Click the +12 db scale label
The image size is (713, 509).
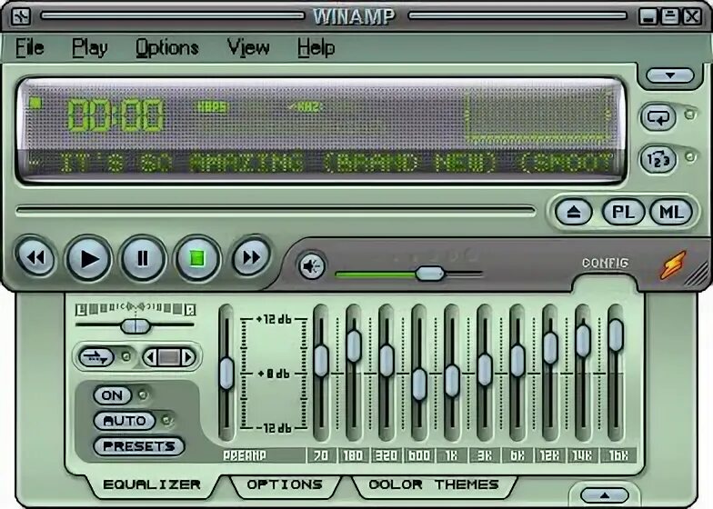point(275,319)
